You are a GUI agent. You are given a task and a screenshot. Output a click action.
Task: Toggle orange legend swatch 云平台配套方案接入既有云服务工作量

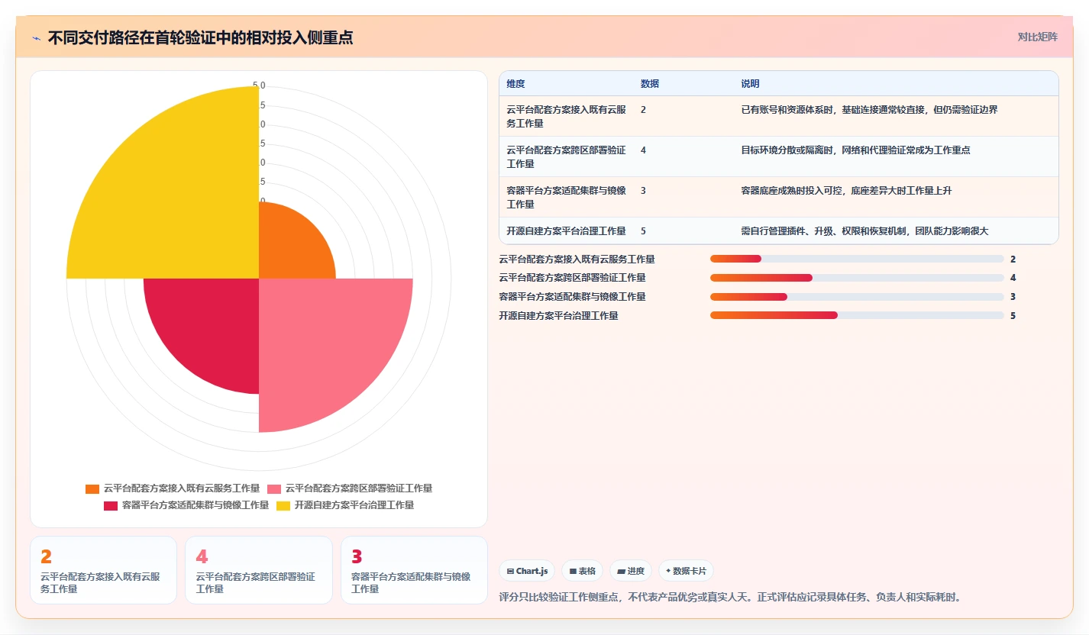point(92,488)
